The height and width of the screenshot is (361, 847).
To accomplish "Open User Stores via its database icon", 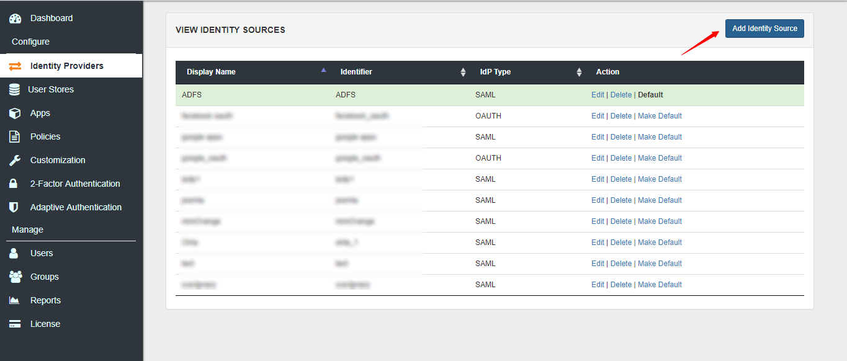I will point(15,89).
